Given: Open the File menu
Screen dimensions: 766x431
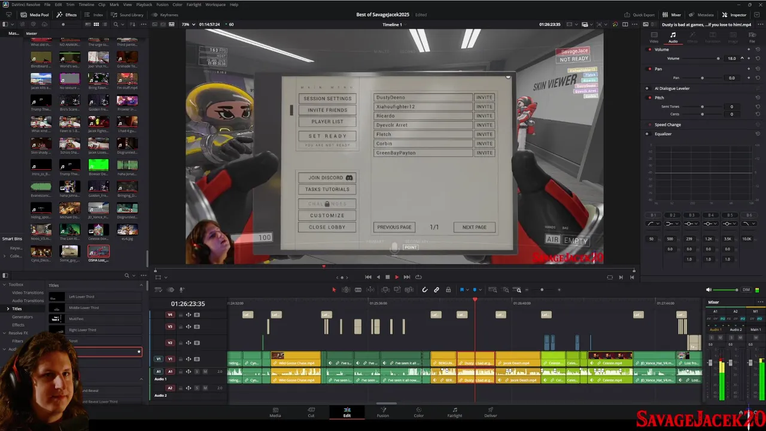Looking at the screenshot, I should tap(47, 4).
